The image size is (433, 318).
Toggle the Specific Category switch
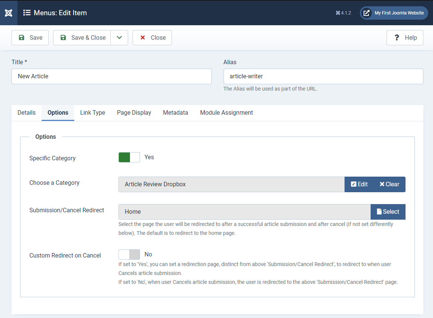[129, 157]
